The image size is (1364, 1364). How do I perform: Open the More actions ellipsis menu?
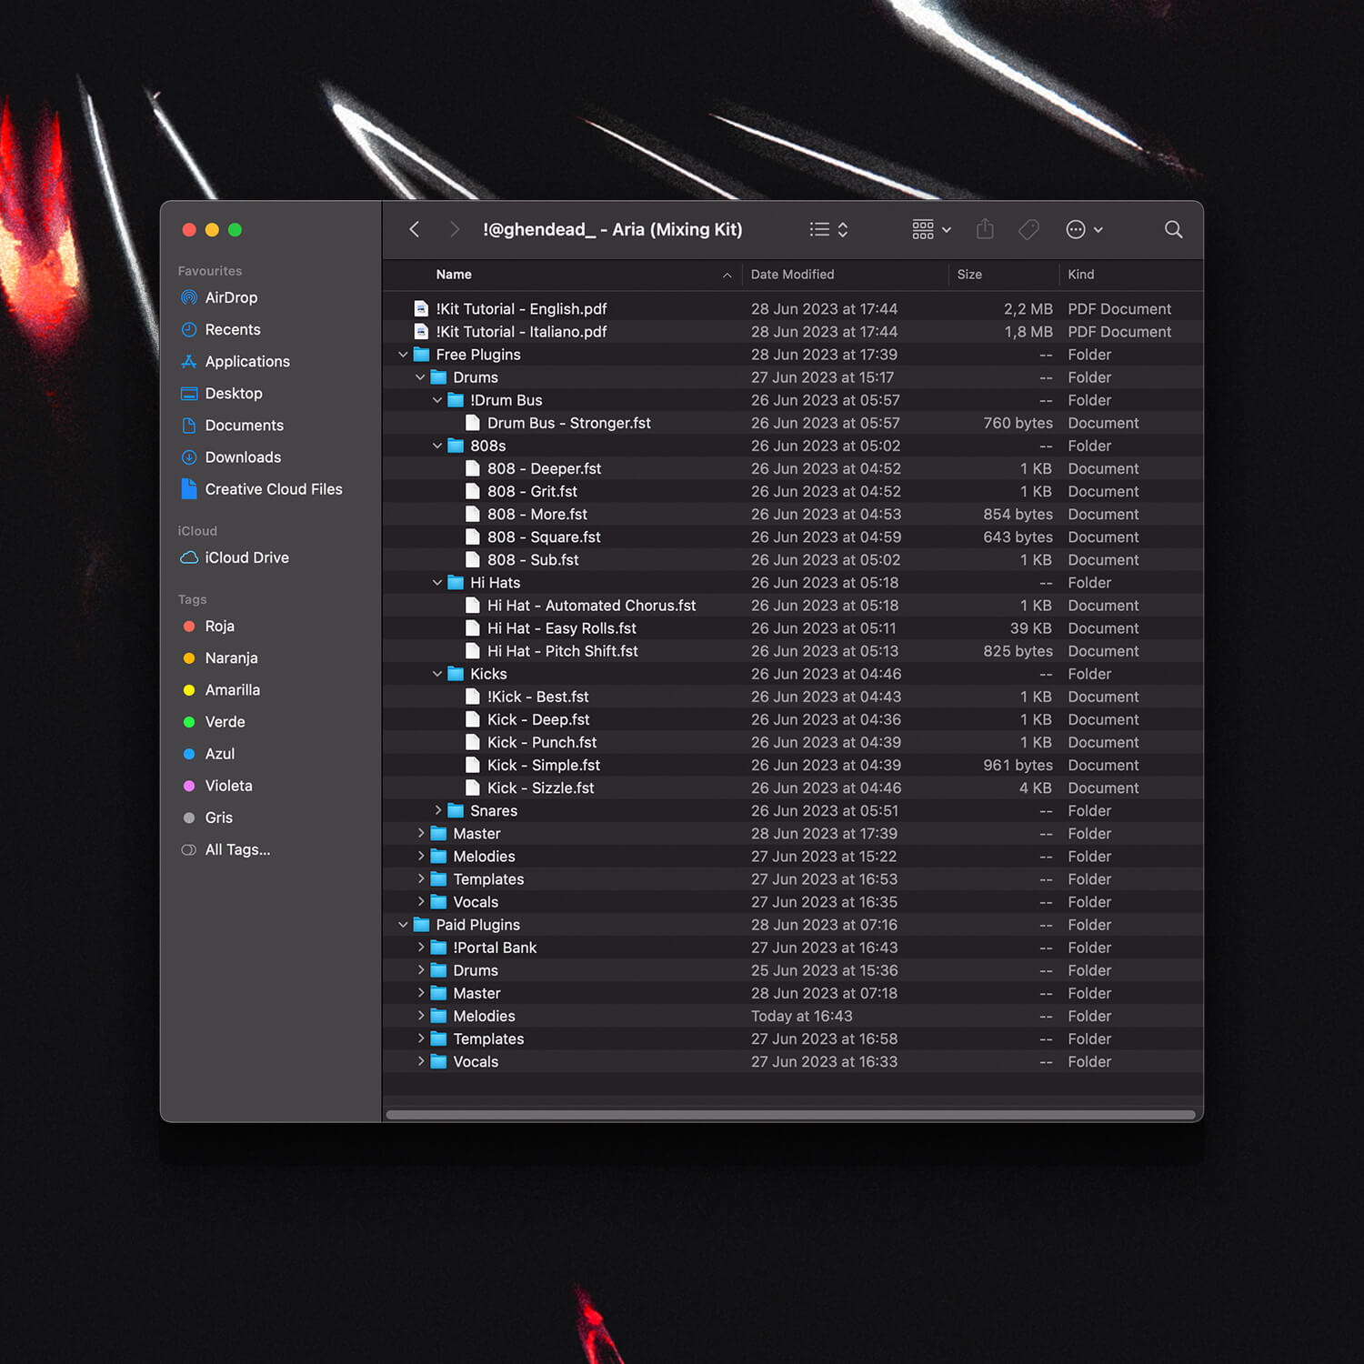pos(1084,230)
